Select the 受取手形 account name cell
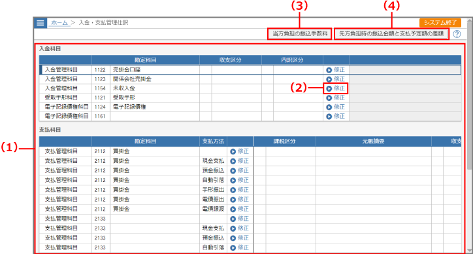 (154, 98)
